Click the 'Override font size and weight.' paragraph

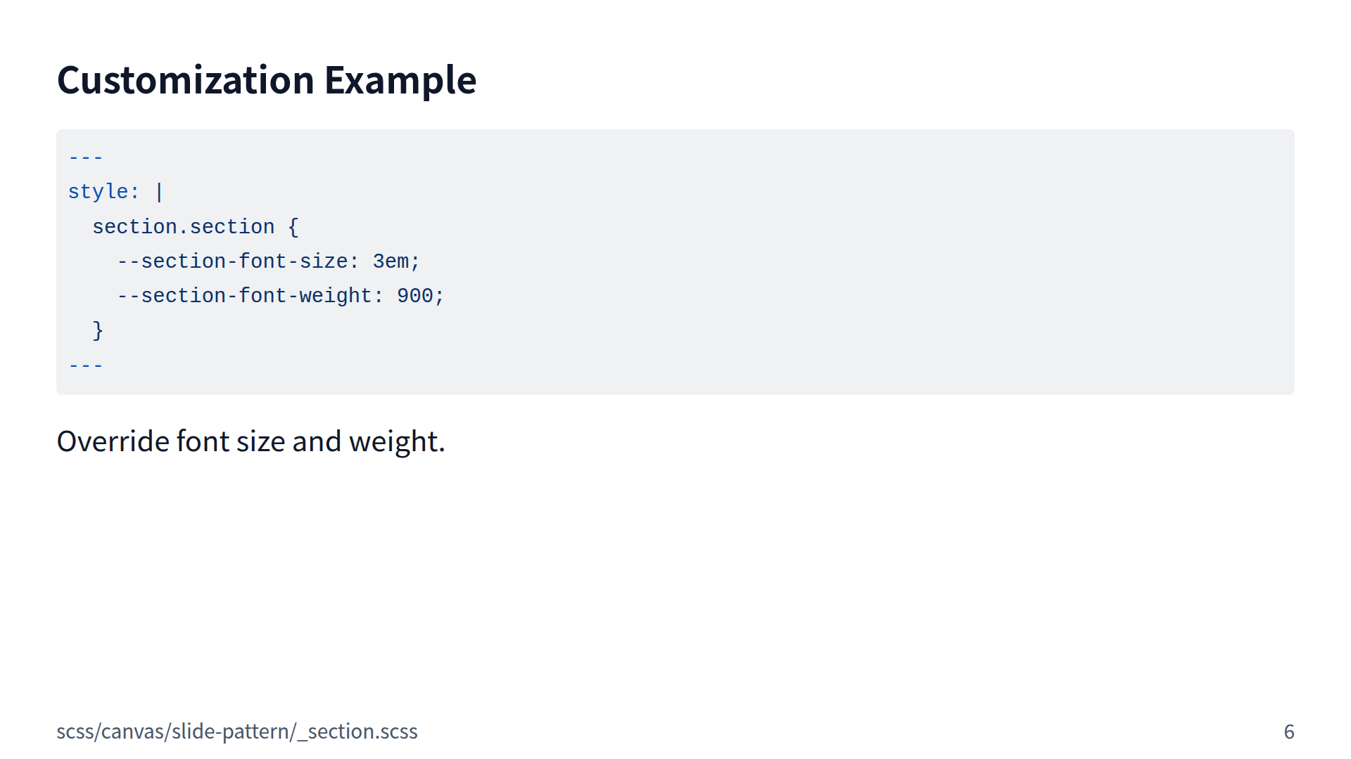tap(250, 441)
